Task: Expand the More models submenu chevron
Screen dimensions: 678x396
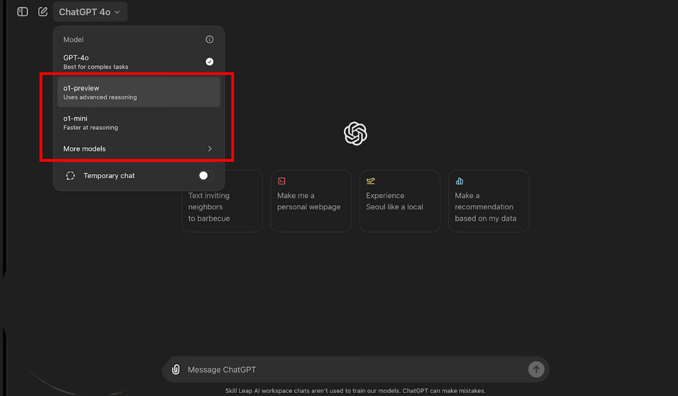Action: click(x=210, y=149)
